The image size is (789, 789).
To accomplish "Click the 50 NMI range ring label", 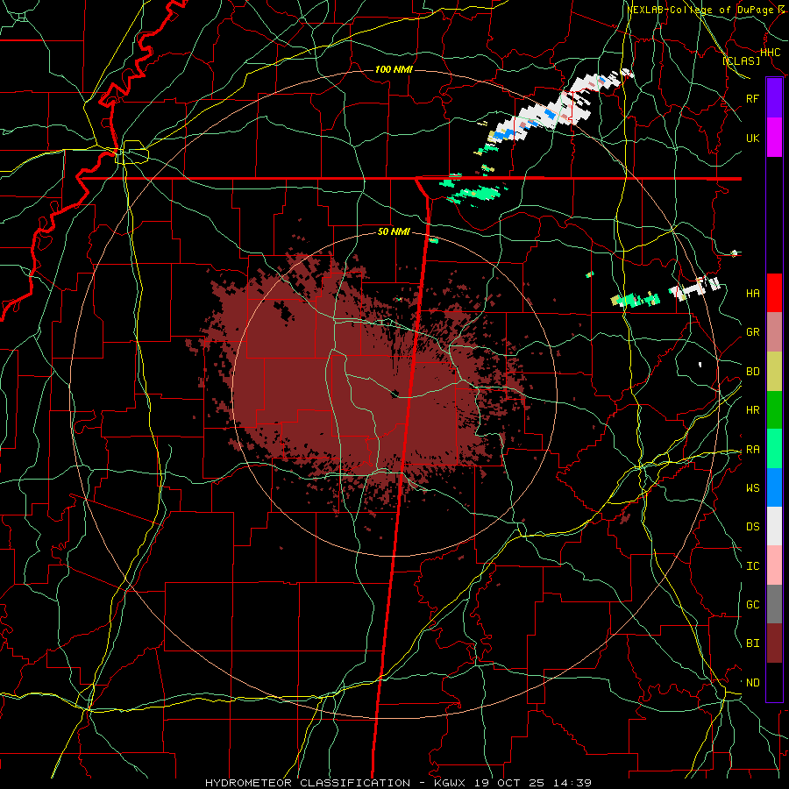I will (394, 231).
